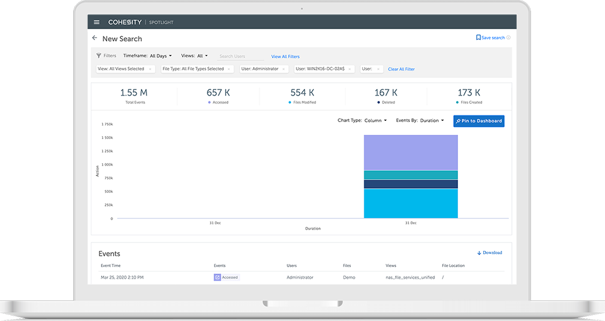The image size is (605, 321).
Task: Click the teal Files Created bar segment
Action: [x=411, y=175]
